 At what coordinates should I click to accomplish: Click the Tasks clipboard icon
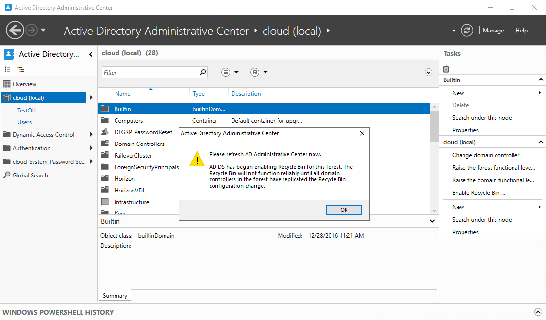click(x=446, y=69)
